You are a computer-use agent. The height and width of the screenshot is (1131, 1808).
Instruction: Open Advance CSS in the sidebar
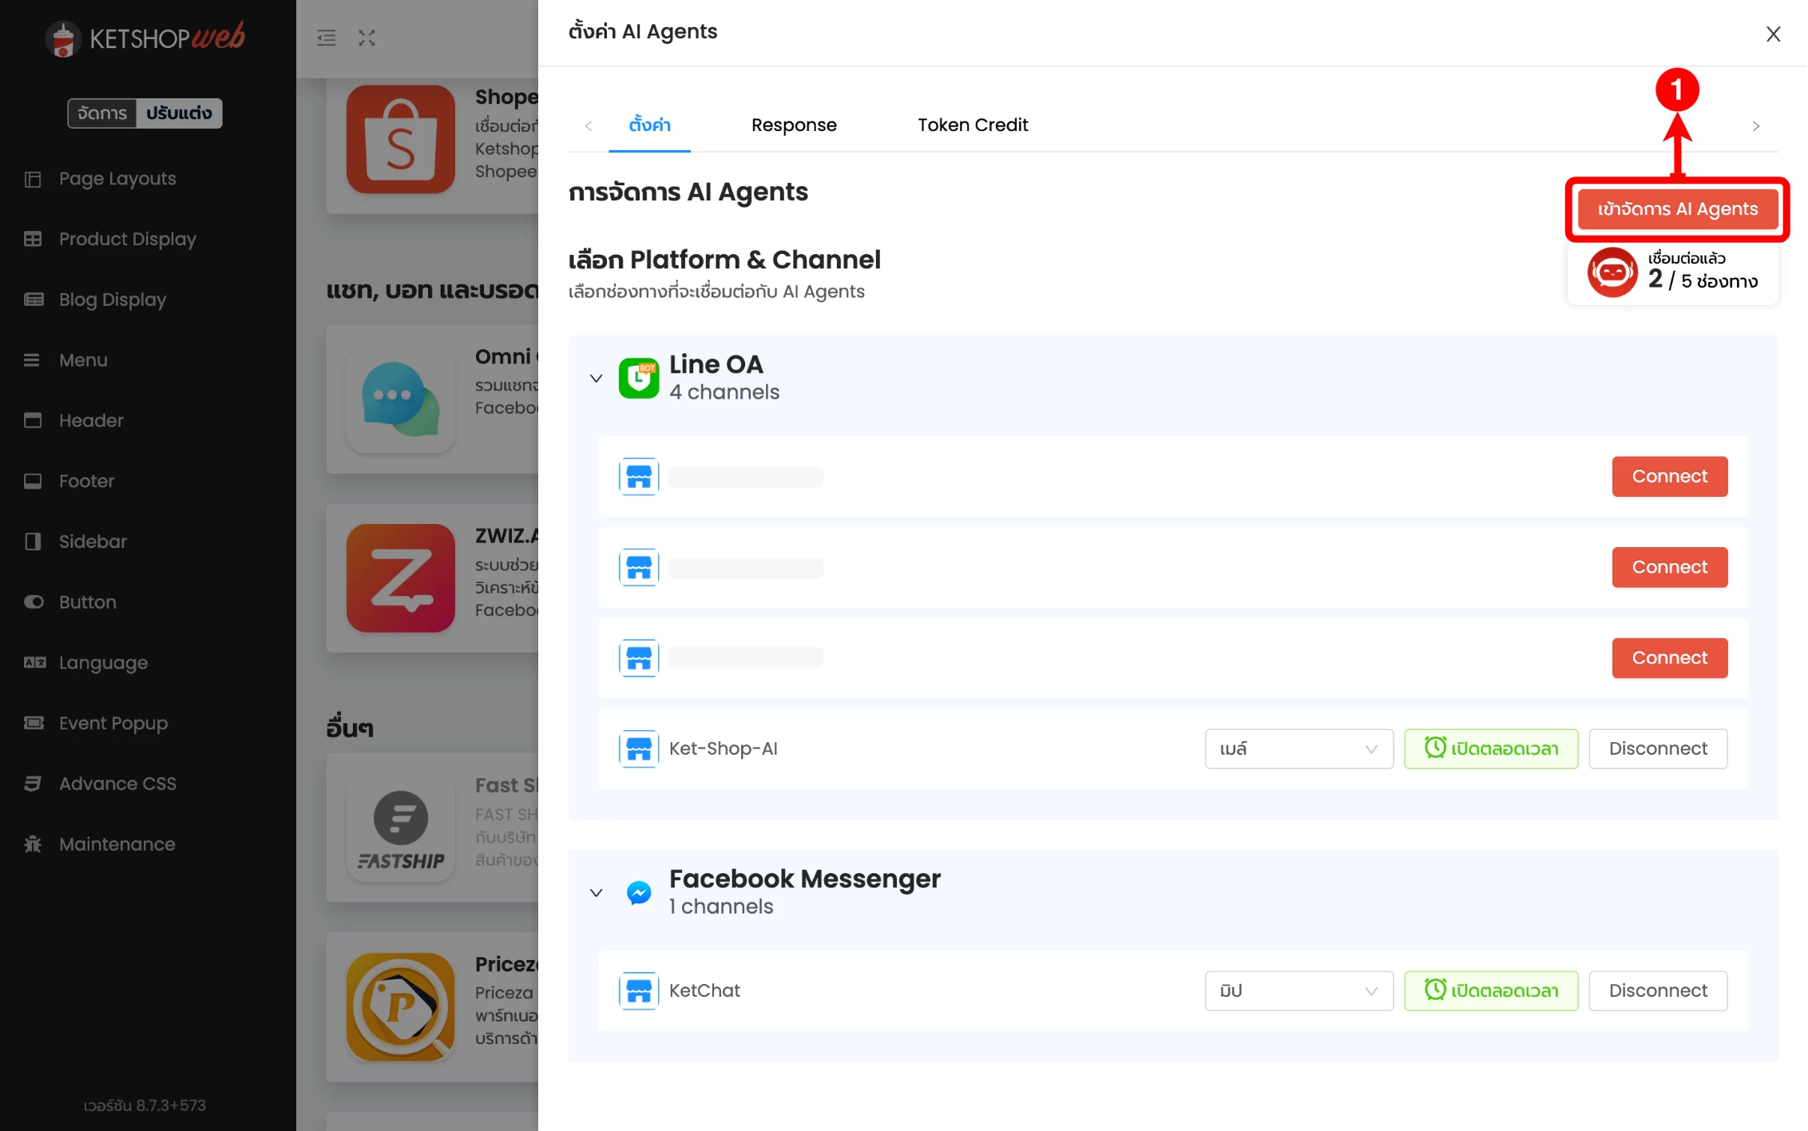117,784
